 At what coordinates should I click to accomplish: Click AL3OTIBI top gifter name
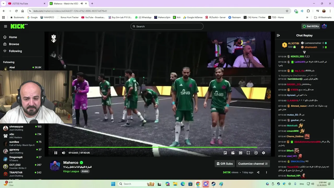click(294, 43)
